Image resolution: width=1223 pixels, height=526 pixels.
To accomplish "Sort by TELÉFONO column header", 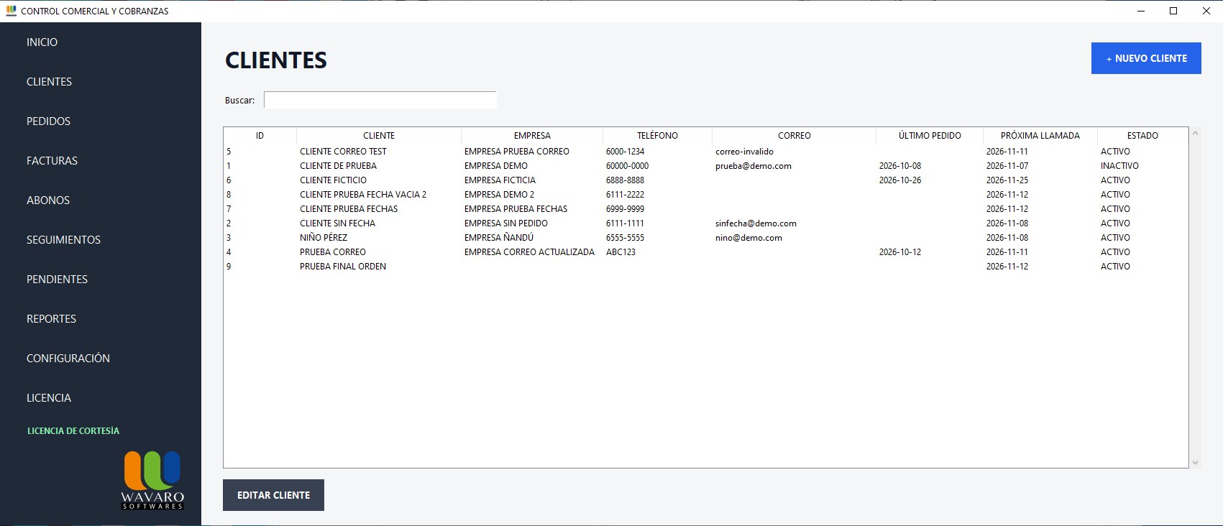I will tap(657, 136).
